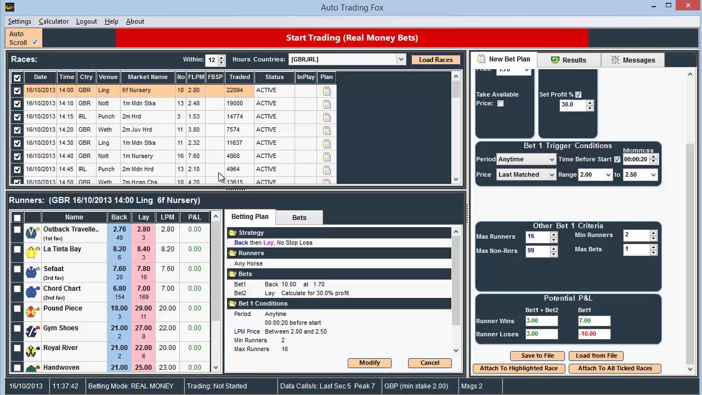
Task: Open Range from dropdown showing 2.00
Action: 596,174
